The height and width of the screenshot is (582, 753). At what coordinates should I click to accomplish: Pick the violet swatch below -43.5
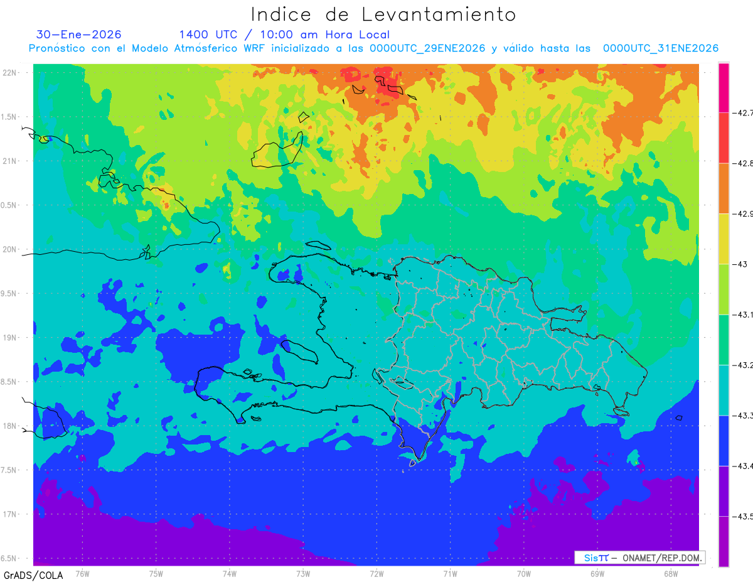[x=724, y=541]
